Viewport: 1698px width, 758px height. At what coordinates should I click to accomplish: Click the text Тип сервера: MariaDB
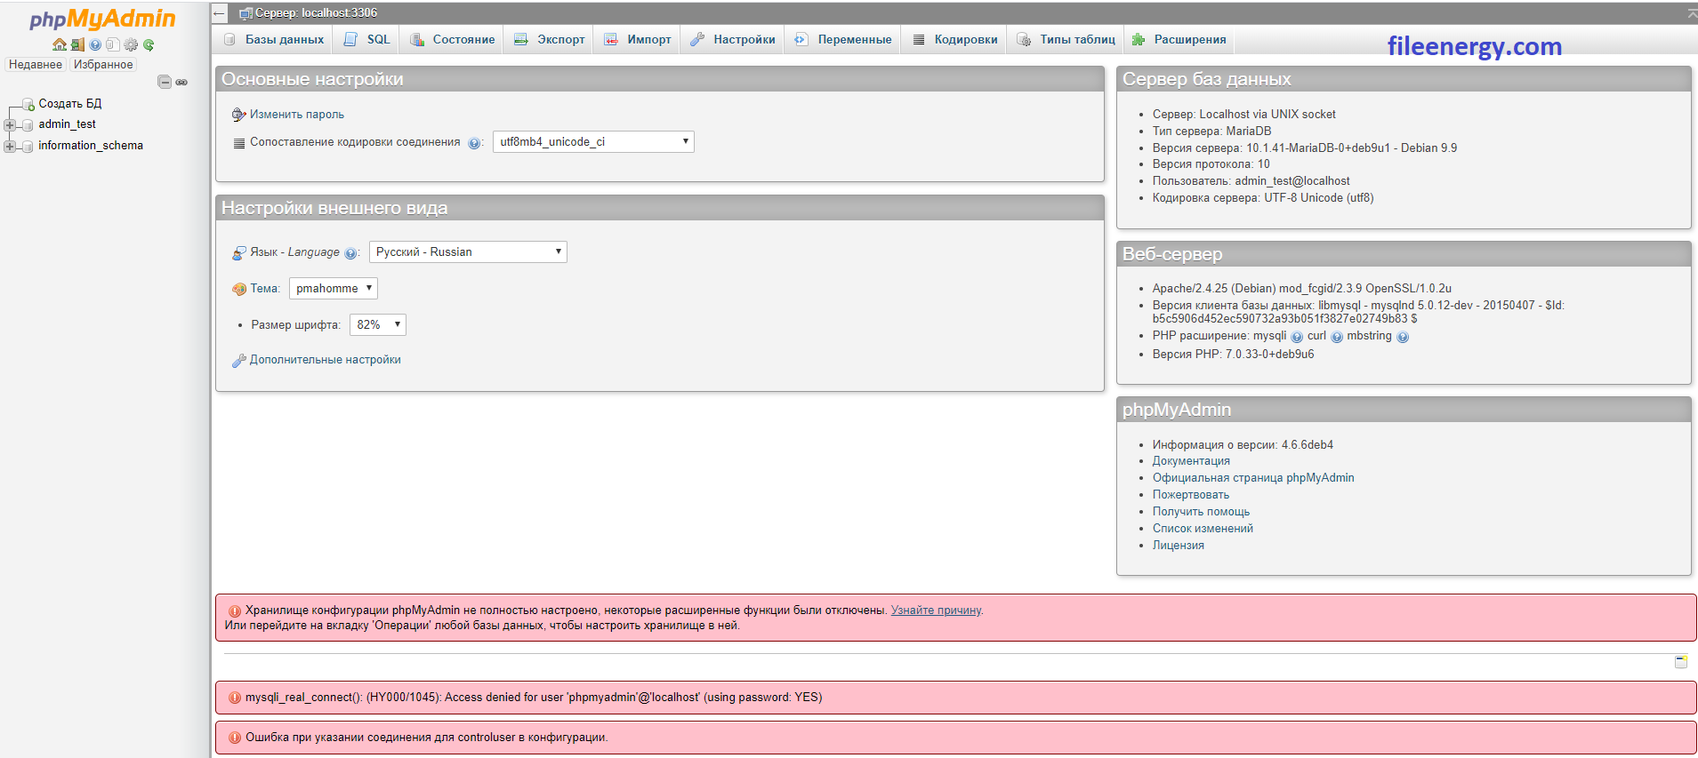(1211, 132)
